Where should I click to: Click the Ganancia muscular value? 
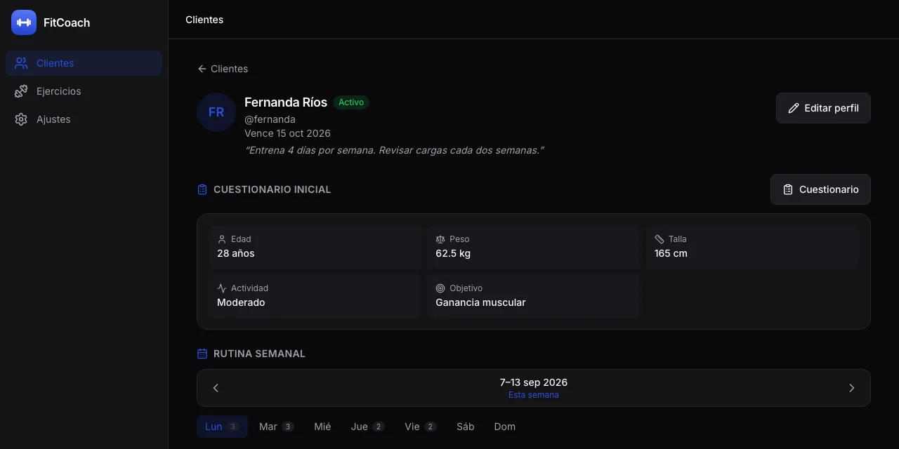480,302
